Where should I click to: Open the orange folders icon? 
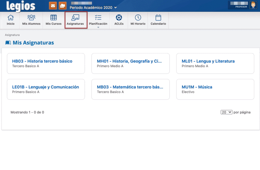point(62,6)
